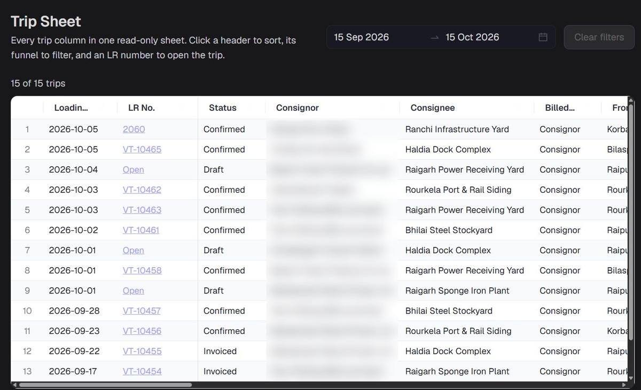The height and width of the screenshot is (390, 641).
Task: Open trip VT-10455
Action: click(142, 351)
